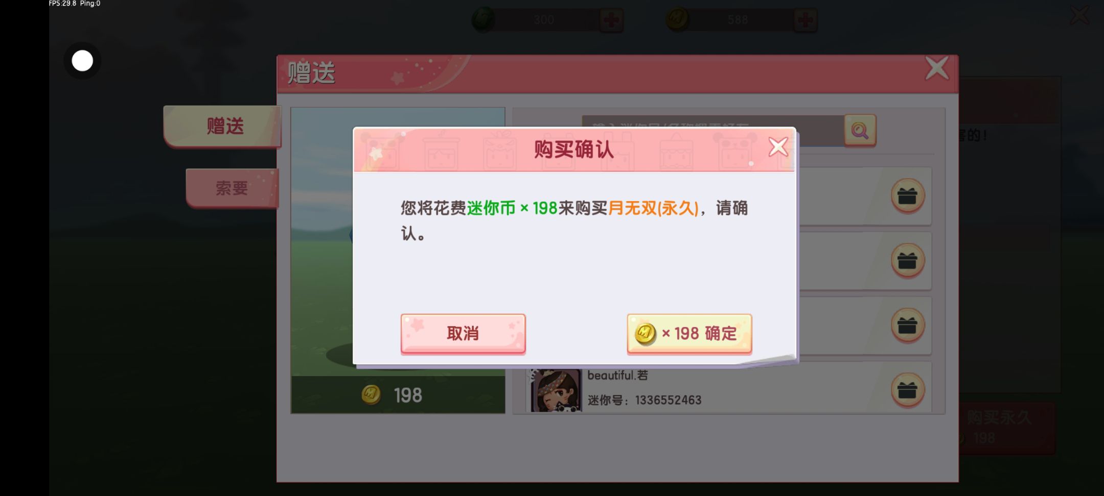Cancel purchase with 取消 button
Screen dimensions: 1104x496
(463, 334)
